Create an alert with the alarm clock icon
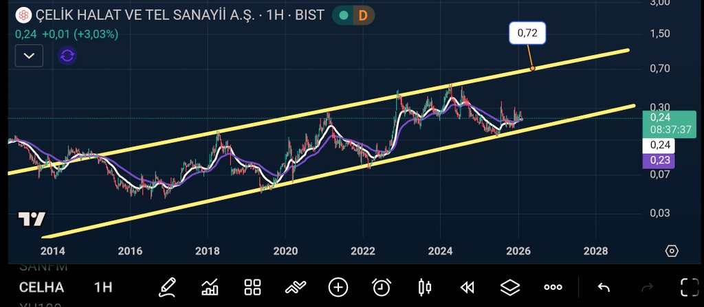704x307 pixels. click(x=382, y=287)
